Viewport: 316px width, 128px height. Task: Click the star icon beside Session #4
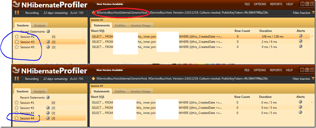[17, 118]
